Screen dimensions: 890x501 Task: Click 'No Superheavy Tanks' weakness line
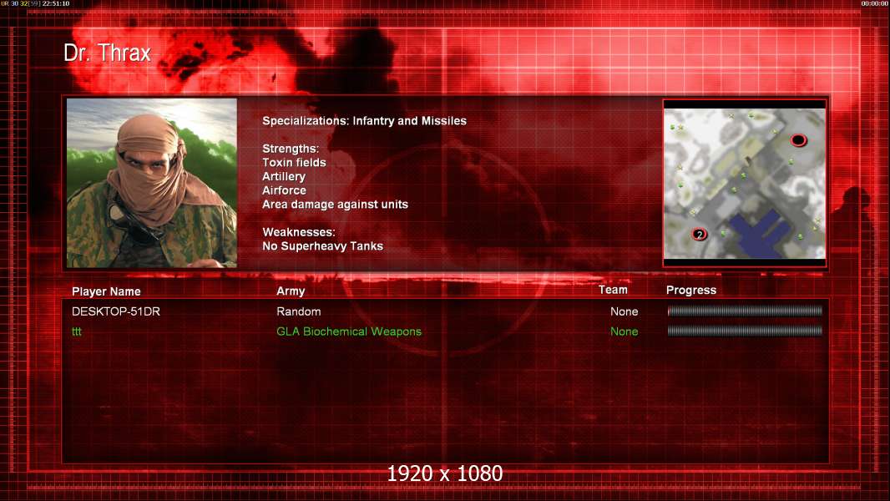[x=322, y=246]
